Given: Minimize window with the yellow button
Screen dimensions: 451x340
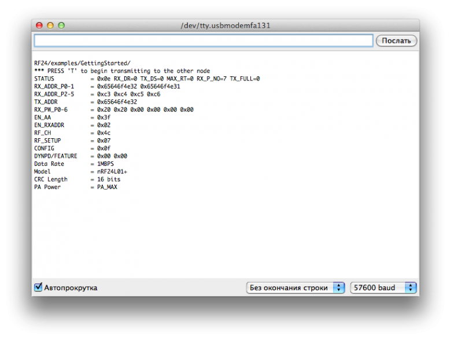Looking at the screenshot, I should point(50,25).
